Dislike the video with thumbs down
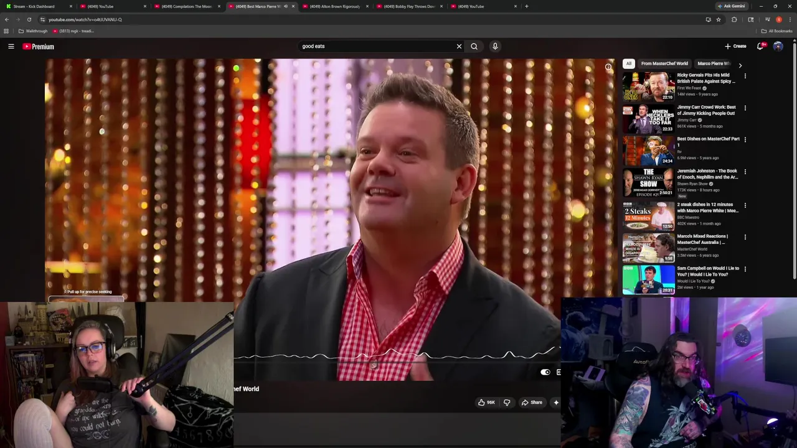The width and height of the screenshot is (797, 448). pyautogui.click(x=507, y=403)
